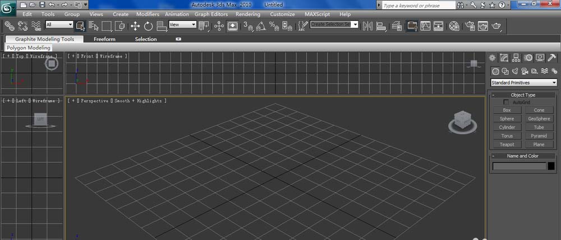
Task: Open Render Setup teapot icon
Action: tap(470, 26)
